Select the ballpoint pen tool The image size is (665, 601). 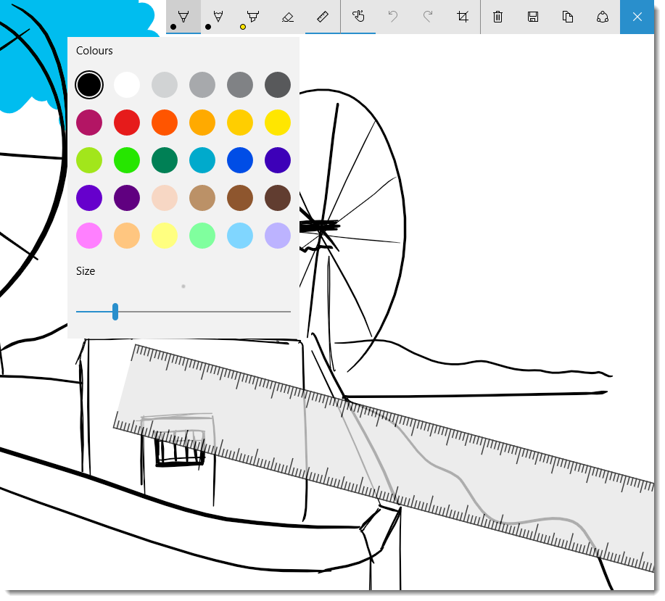point(183,17)
